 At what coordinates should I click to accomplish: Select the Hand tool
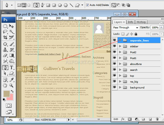click(5, 86)
